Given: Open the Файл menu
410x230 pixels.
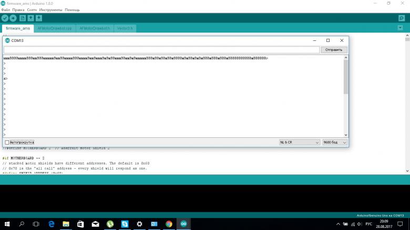Looking at the screenshot, I should [5, 10].
